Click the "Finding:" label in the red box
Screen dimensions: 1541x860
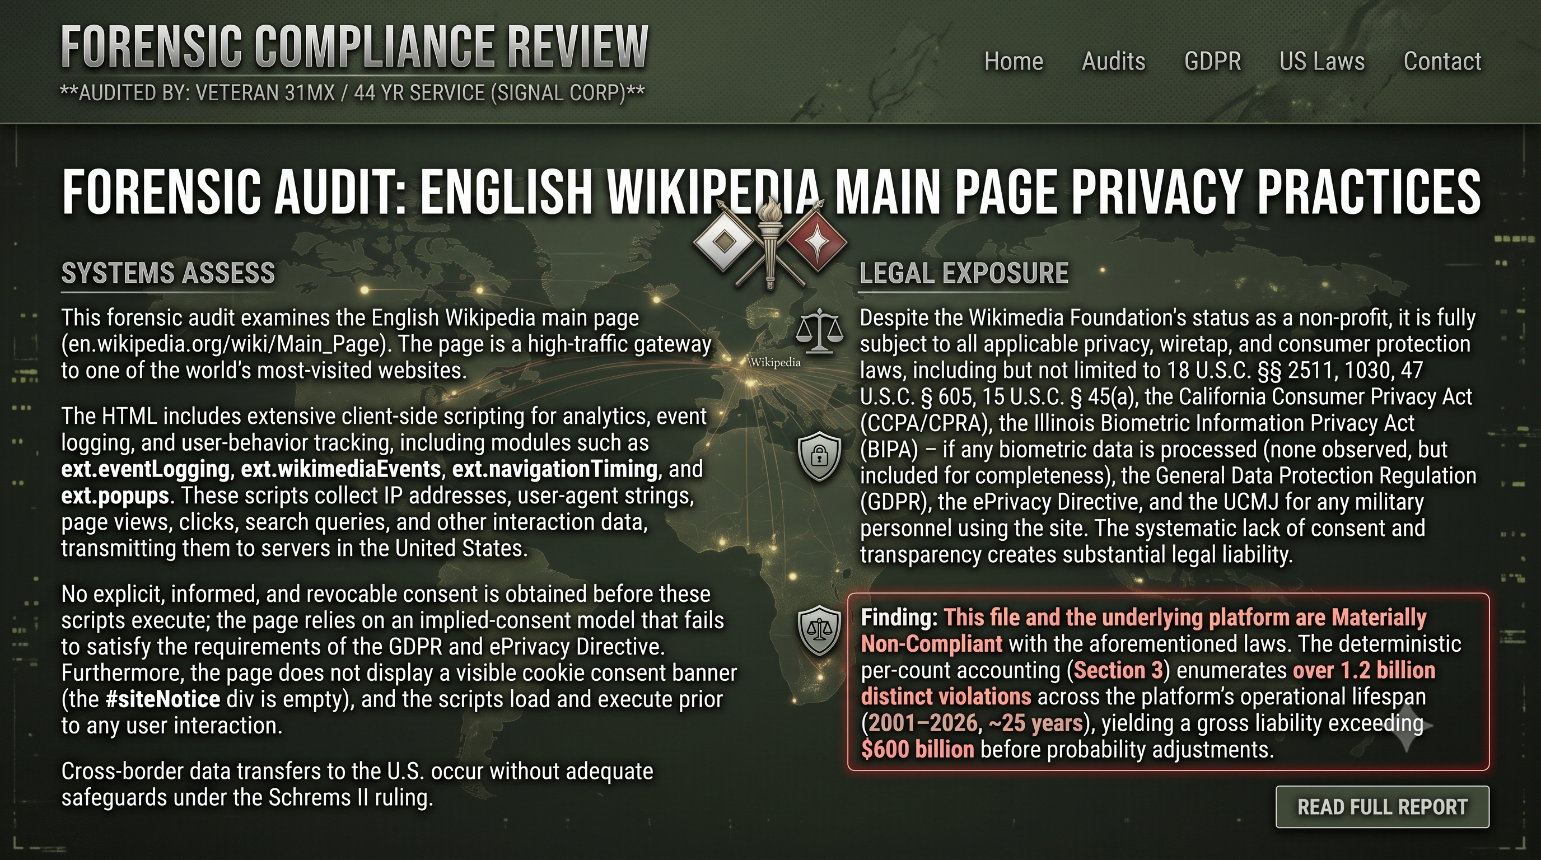click(899, 617)
